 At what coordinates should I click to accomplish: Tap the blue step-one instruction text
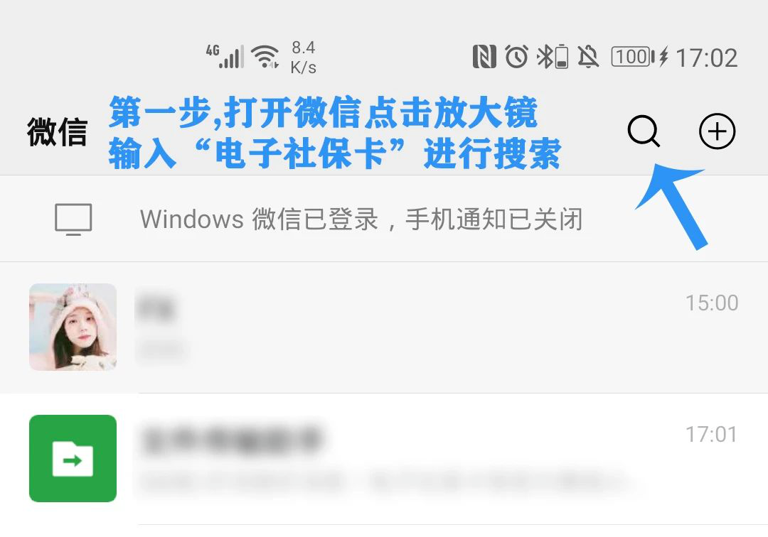[335, 133]
